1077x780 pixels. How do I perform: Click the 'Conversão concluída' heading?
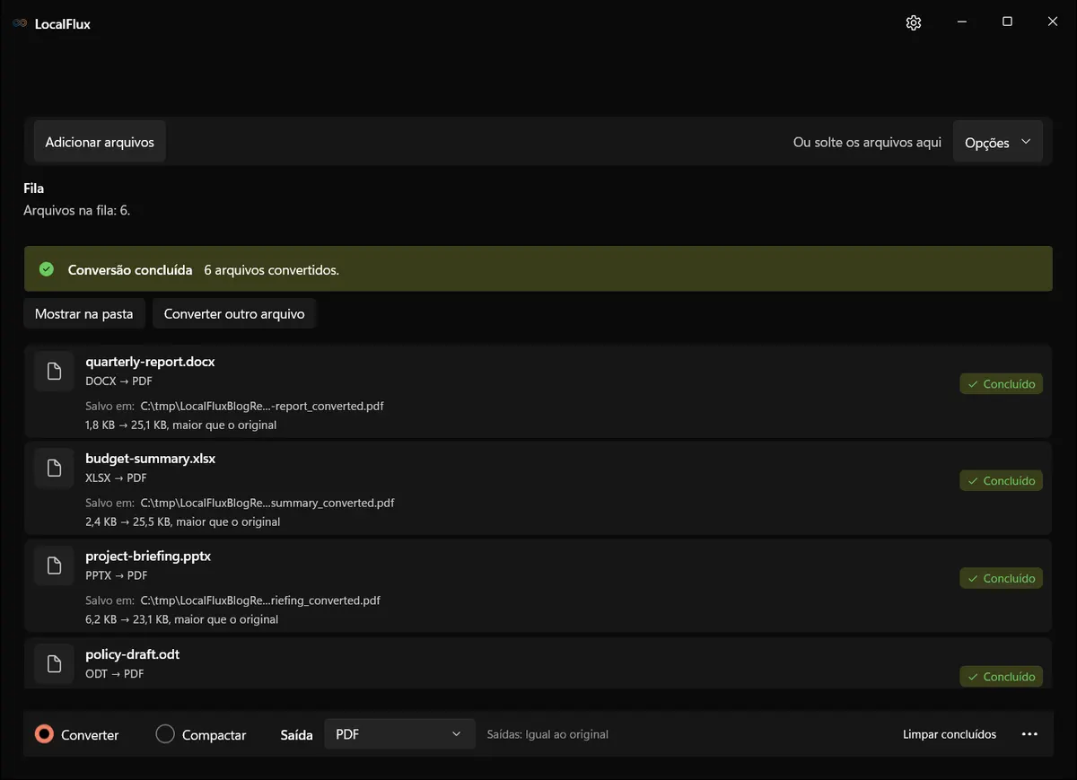130,269
